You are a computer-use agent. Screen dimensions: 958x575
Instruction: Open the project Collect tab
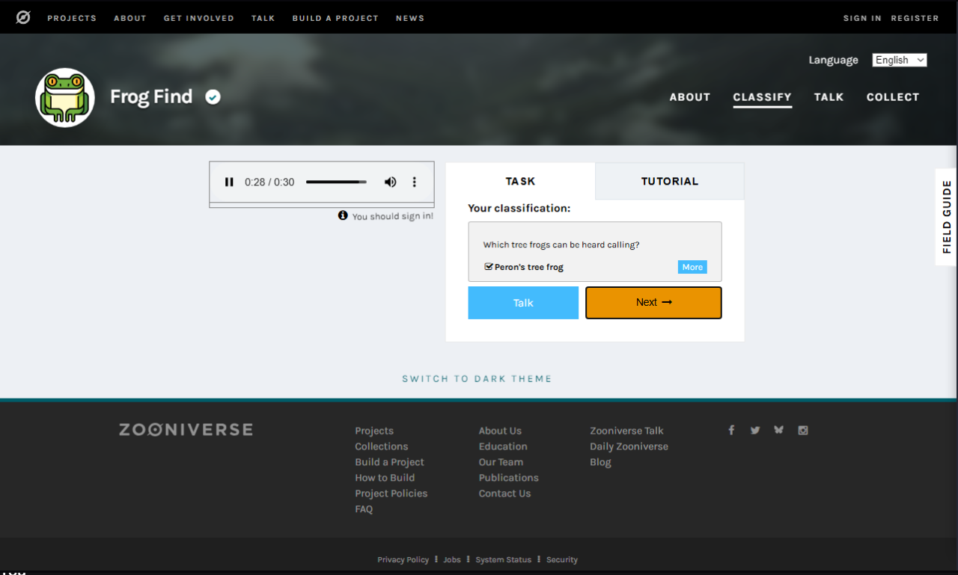click(893, 97)
